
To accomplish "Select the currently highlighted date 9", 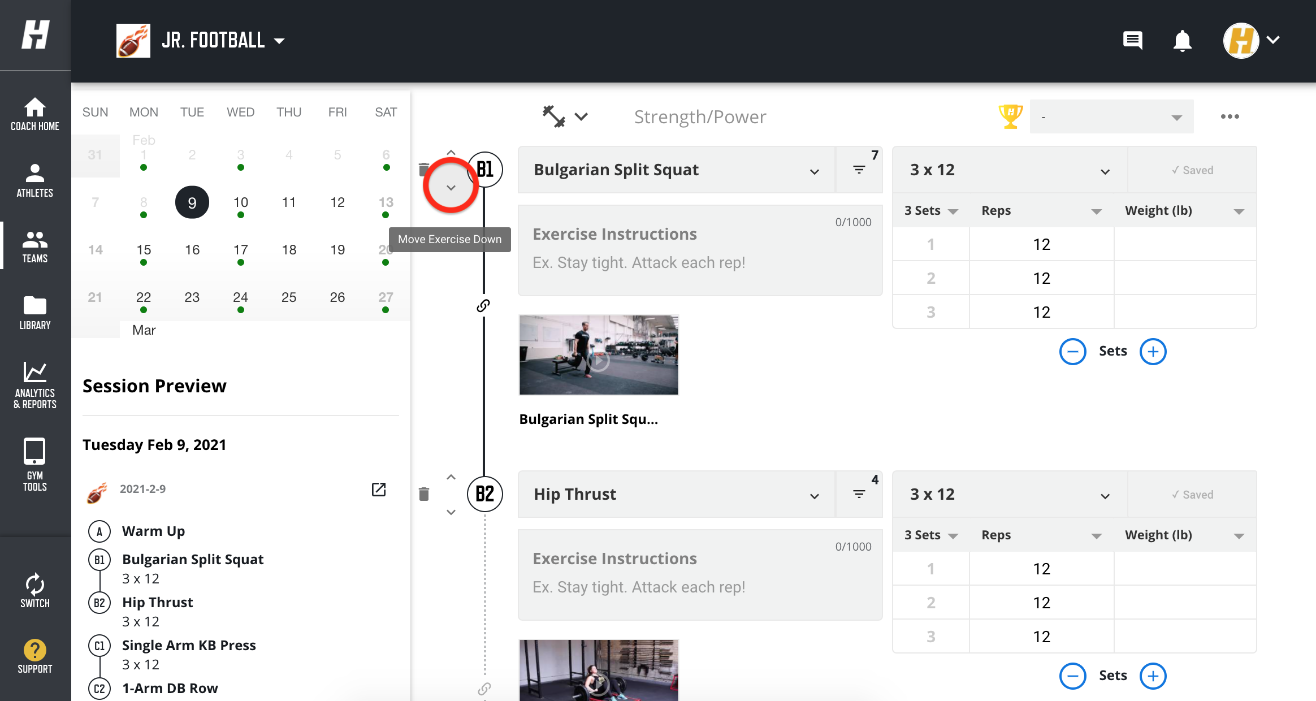I will 192,202.
